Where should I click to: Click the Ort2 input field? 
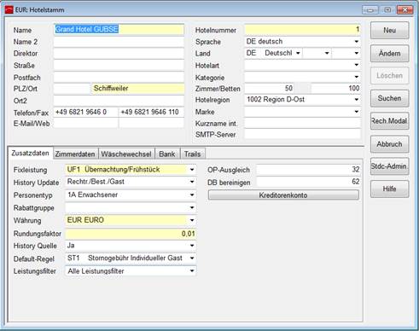tap(119, 101)
